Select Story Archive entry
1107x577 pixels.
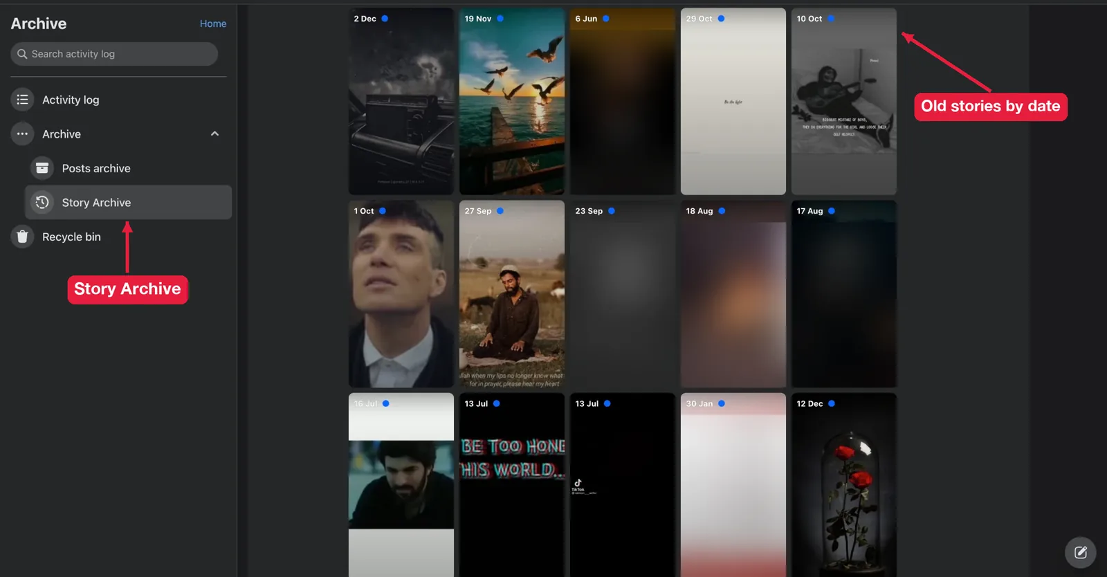(x=128, y=202)
